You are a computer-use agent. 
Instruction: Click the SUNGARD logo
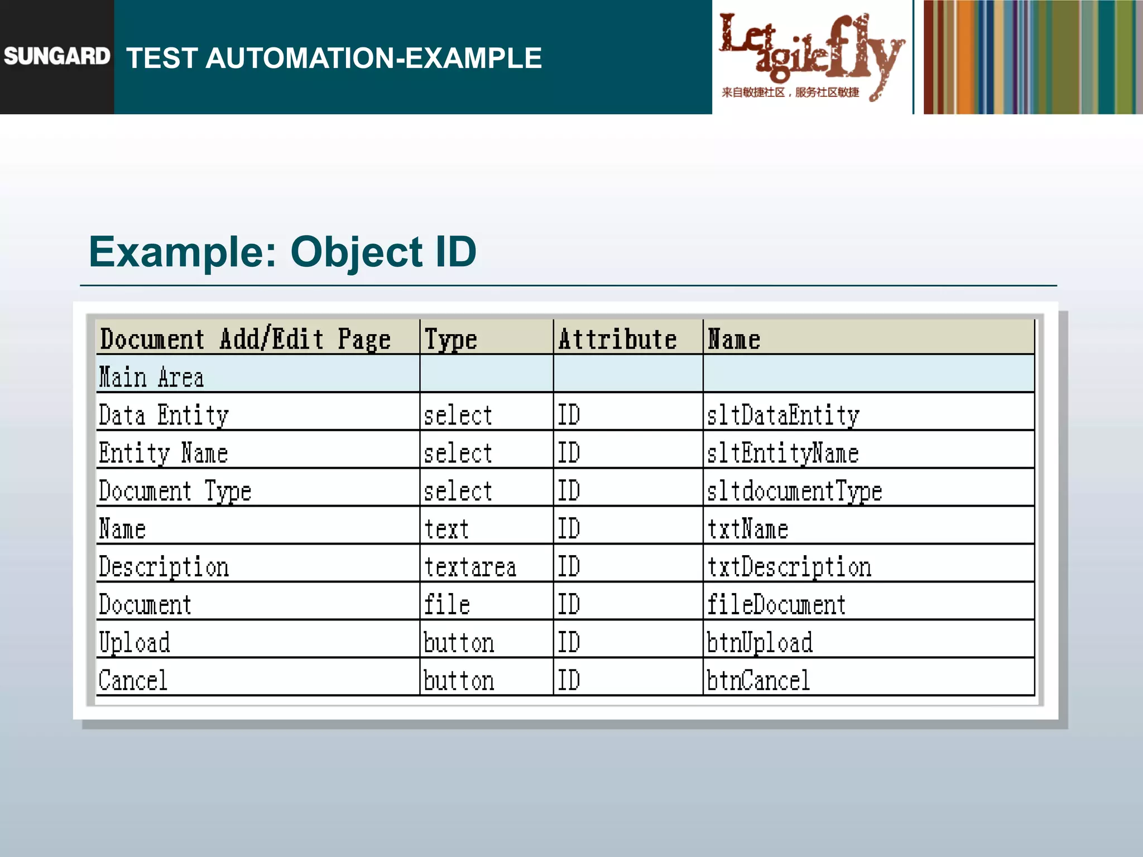click(x=56, y=56)
